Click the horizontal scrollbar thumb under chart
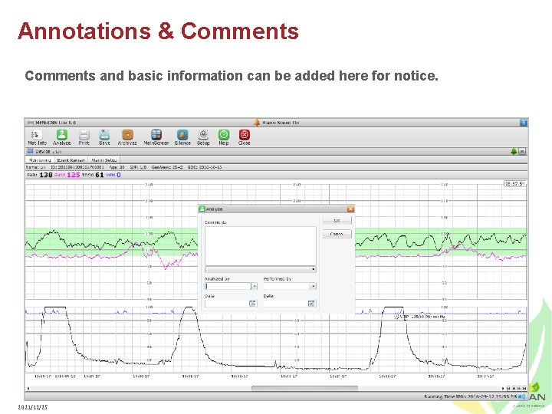The height and width of the screenshot is (414, 552). [x=304, y=388]
